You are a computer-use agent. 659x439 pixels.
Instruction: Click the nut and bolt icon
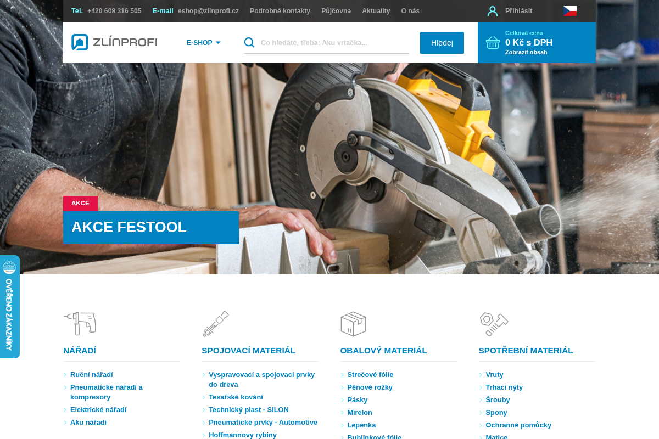click(x=494, y=324)
